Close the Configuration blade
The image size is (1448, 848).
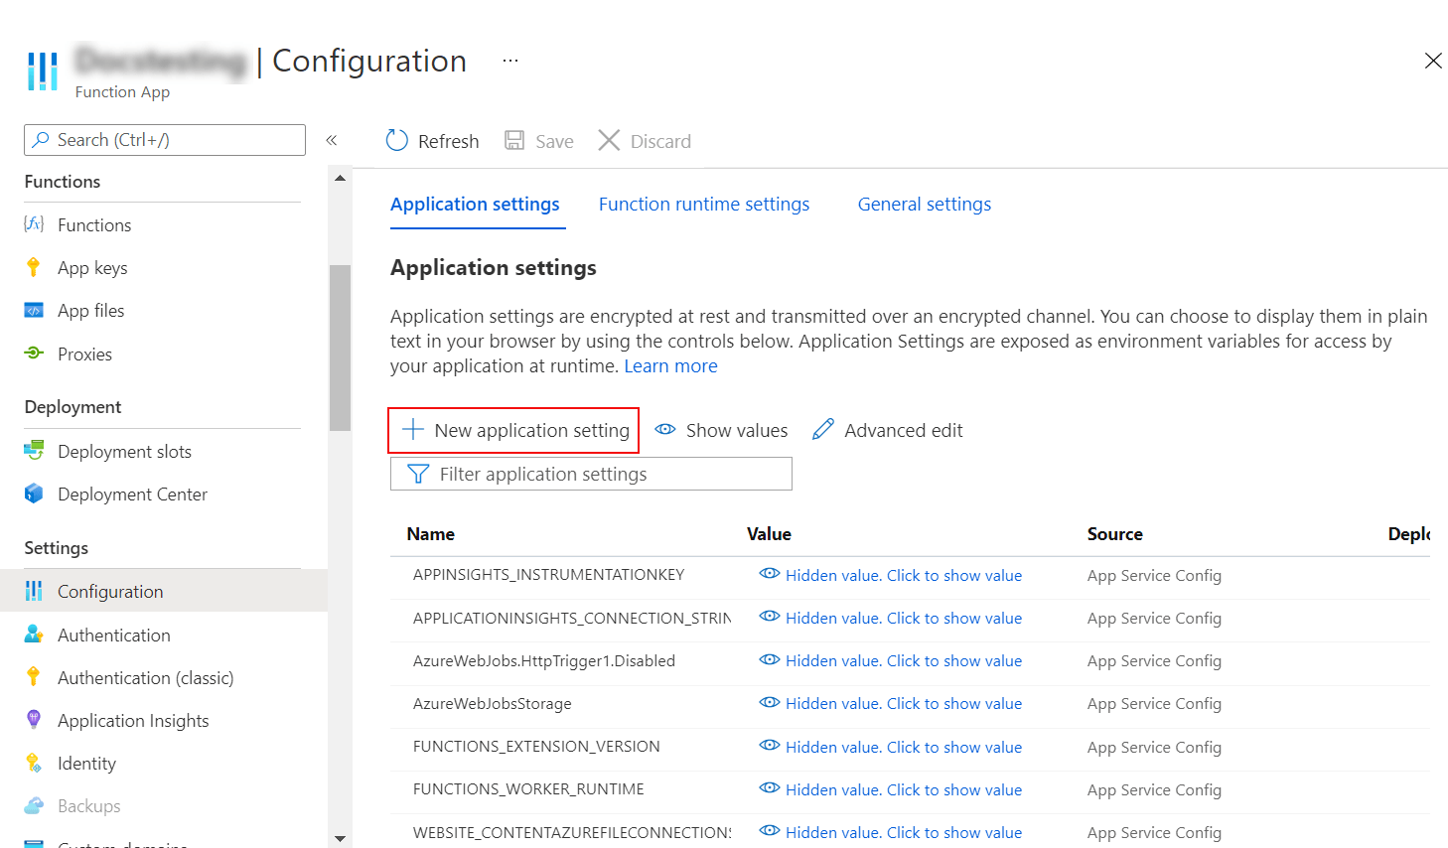coord(1433,61)
